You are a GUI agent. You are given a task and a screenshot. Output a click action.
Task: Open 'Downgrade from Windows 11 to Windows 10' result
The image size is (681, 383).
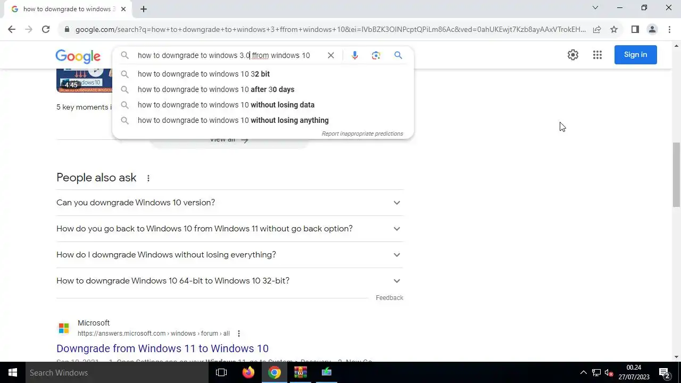(162, 348)
